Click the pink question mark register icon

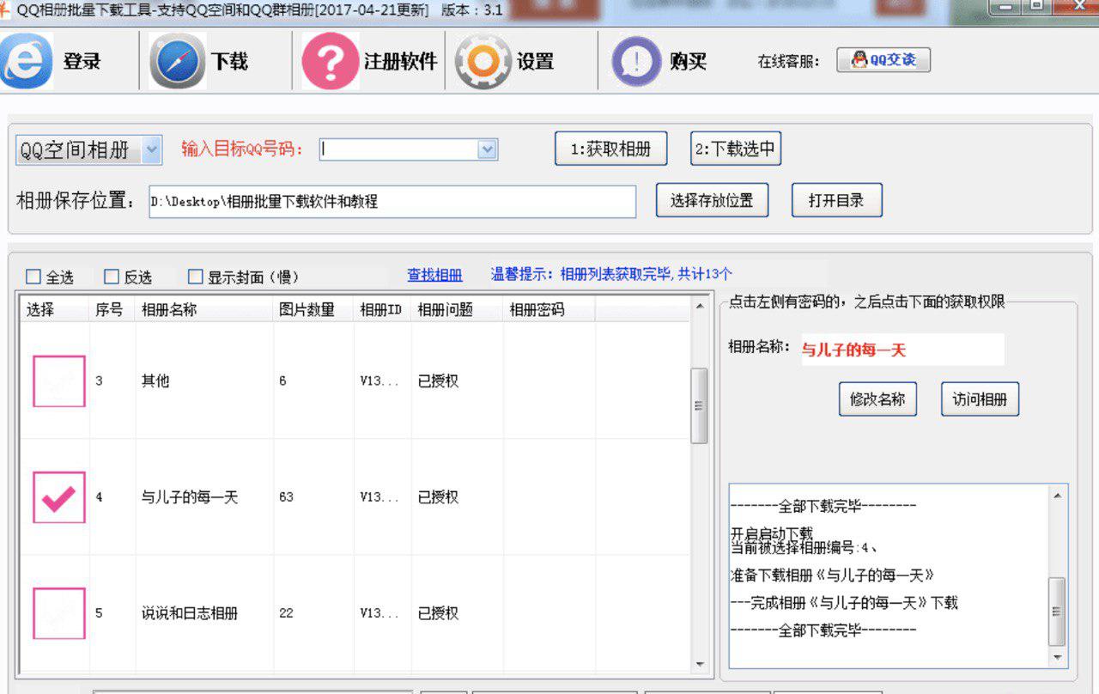(x=330, y=61)
